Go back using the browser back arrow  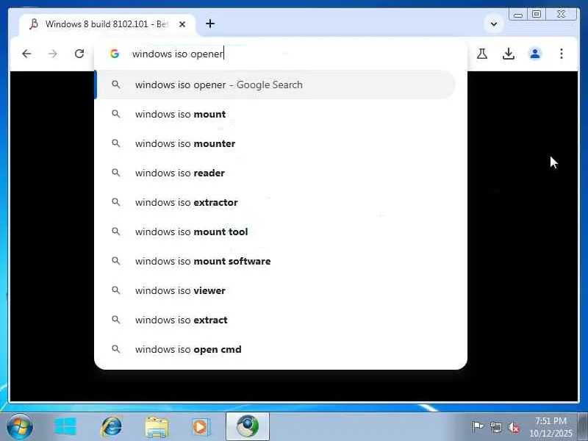click(x=26, y=54)
